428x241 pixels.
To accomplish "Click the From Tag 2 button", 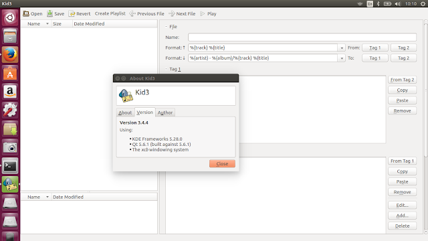I will 403,80.
